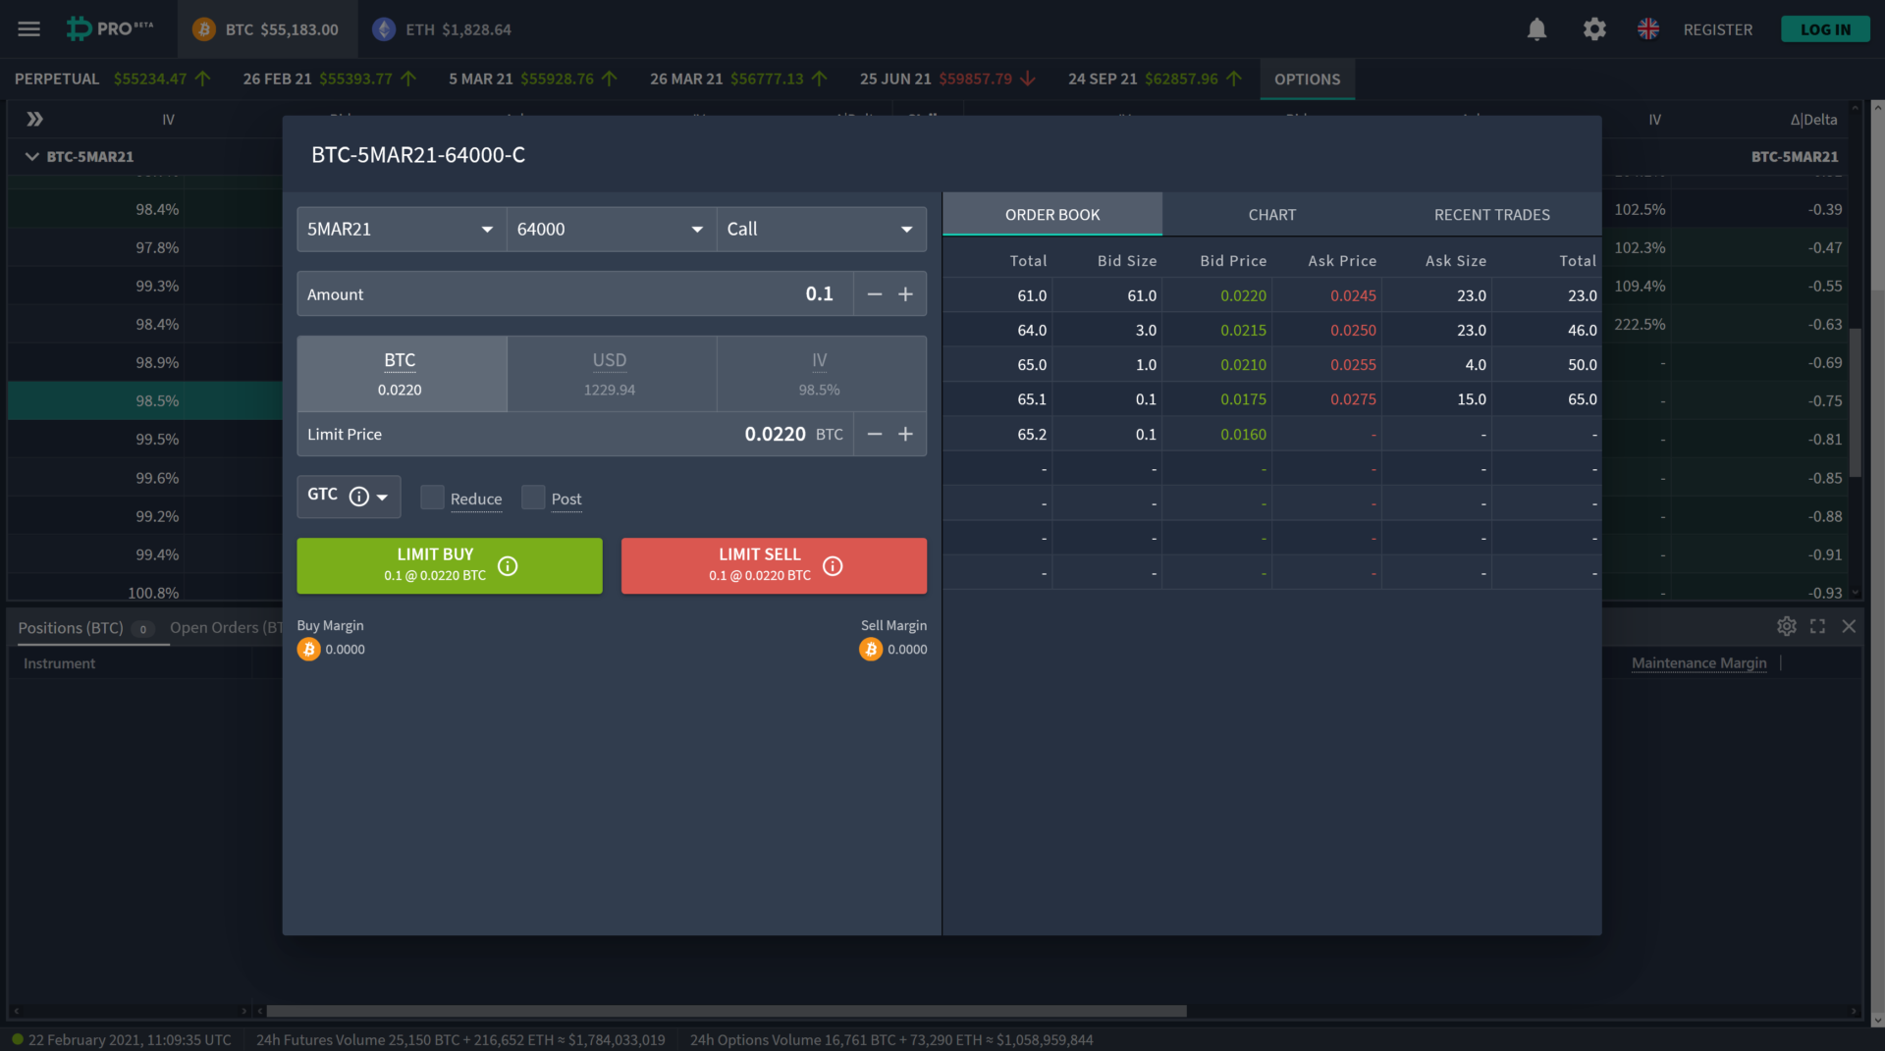Switch to the CHART tab
Image resolution: width=1885 pixels, height=1051 pixels.
(1271, 214)
